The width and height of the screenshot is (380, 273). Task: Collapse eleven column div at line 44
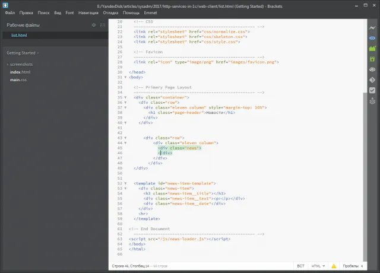(125, 143)
